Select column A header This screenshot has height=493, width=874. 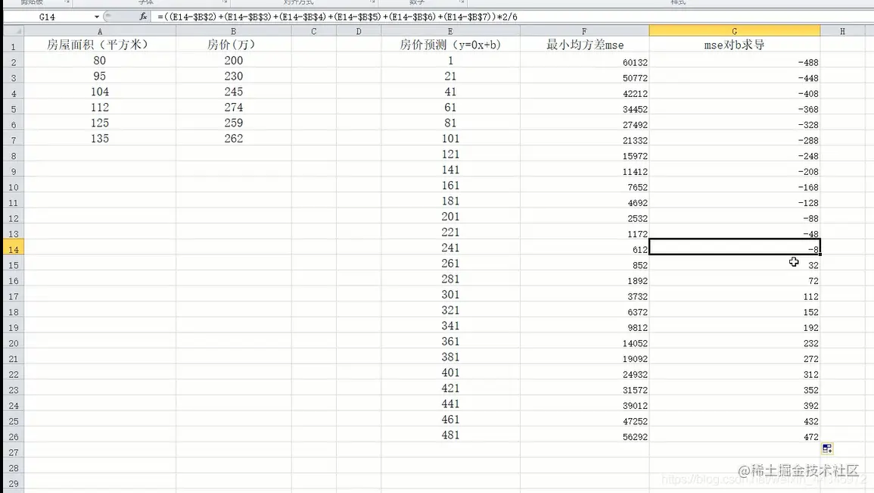click(100, 31)
